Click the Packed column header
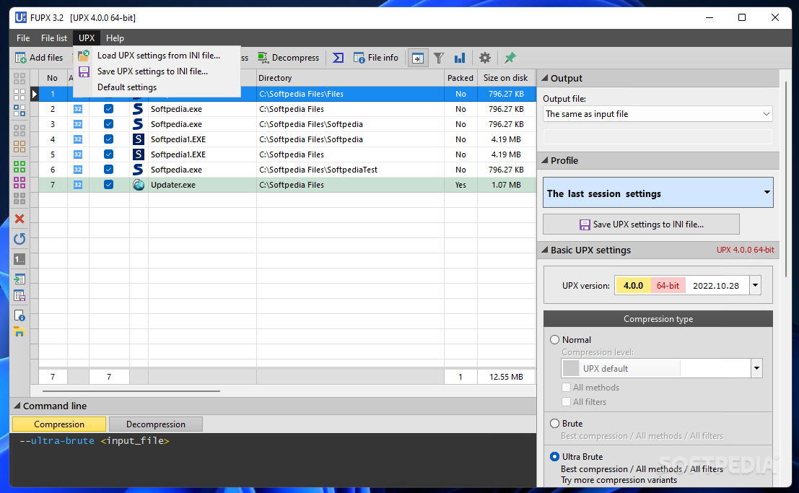799x493 pixels. pyautogui.click(x=460, y=78)
